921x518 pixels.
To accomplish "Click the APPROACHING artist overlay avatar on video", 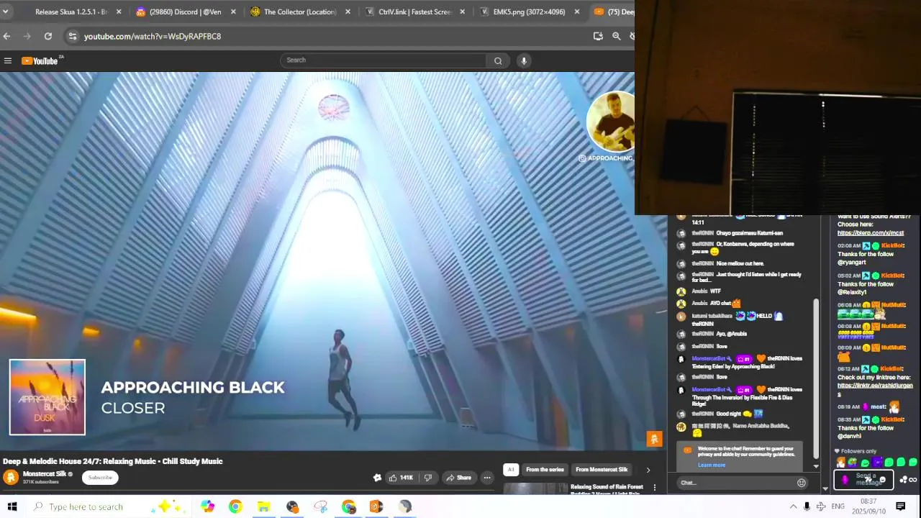I will point(611,122).
